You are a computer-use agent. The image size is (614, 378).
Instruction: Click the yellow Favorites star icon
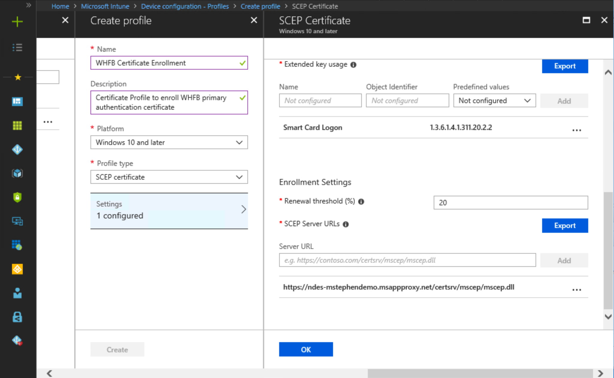(x=18, y=77)
